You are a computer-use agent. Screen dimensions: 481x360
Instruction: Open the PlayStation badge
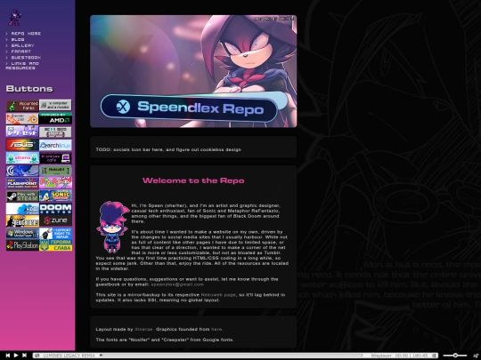tap(22, 245)
